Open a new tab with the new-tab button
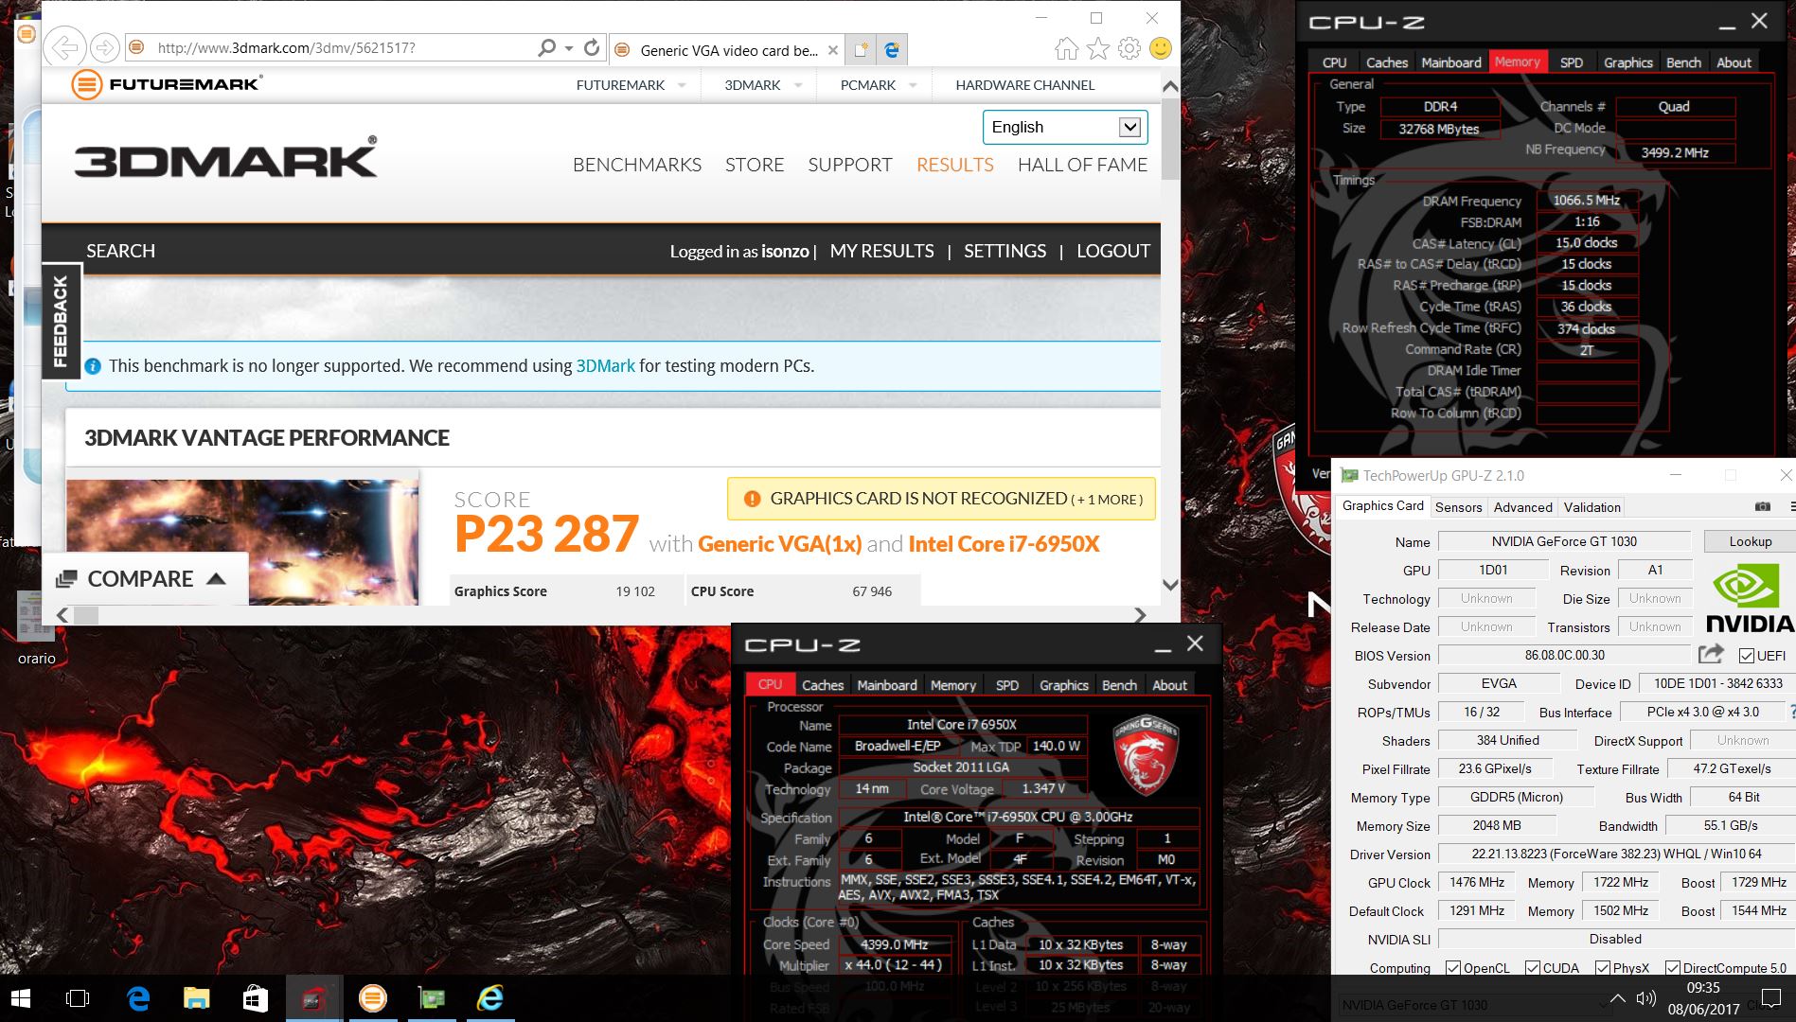 tap(861, 49)
